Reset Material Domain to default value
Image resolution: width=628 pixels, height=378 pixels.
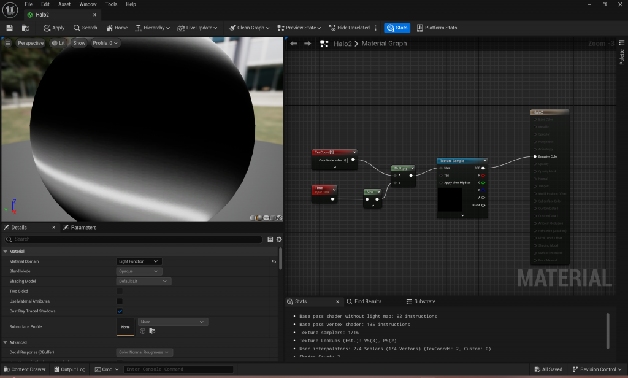[274, 261]
